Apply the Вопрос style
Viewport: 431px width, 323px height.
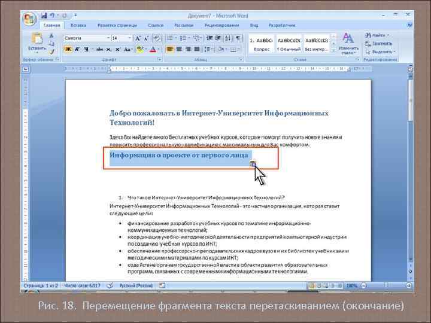[261, 44]
